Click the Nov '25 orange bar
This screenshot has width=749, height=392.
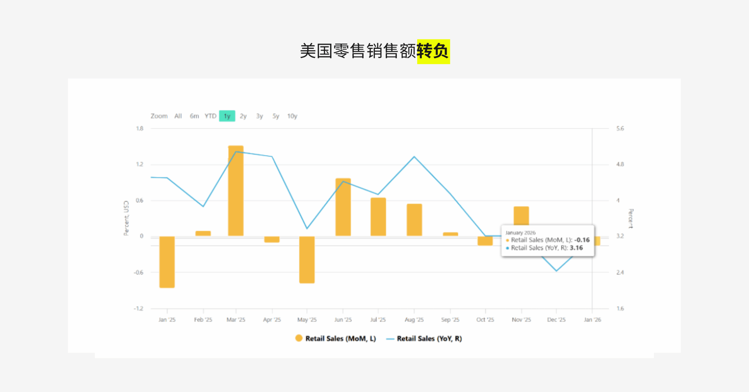(521, 215)
